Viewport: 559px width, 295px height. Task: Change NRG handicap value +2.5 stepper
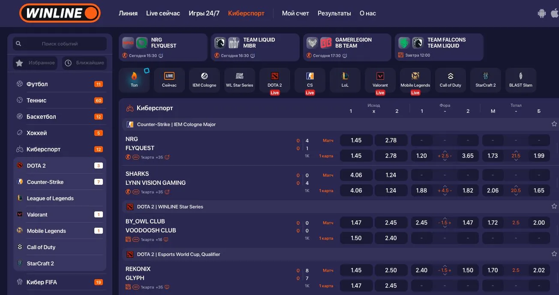[x=445, y=156]
